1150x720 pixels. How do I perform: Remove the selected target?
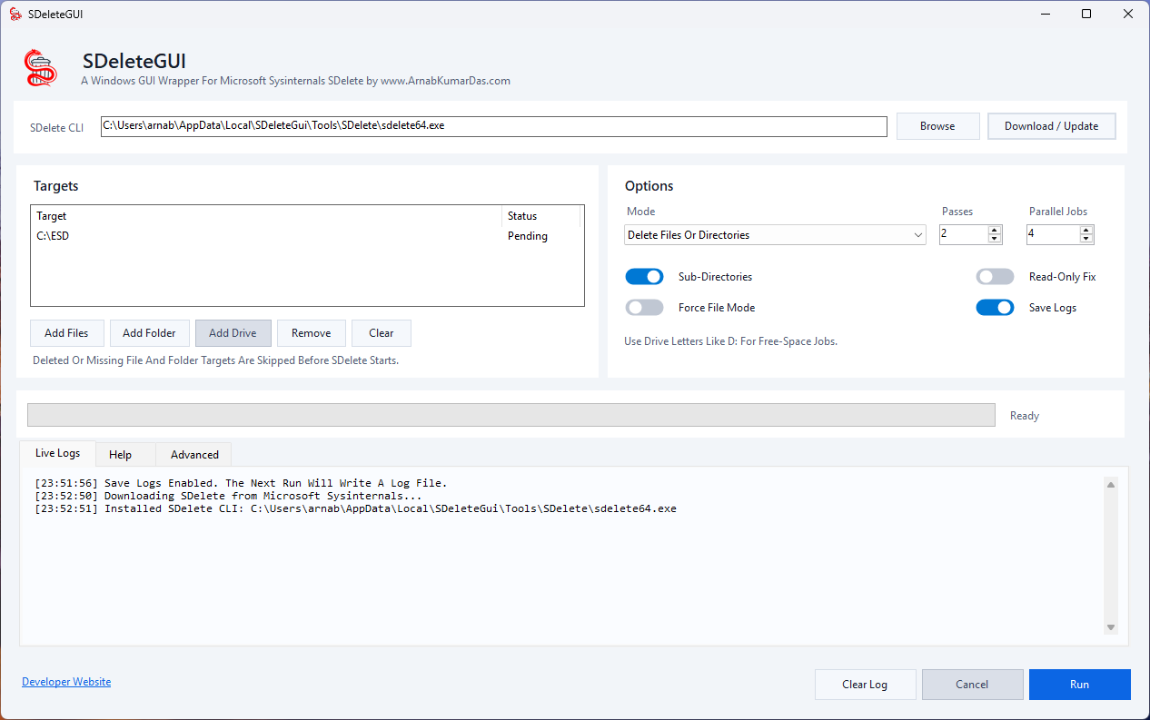(311, 333)
